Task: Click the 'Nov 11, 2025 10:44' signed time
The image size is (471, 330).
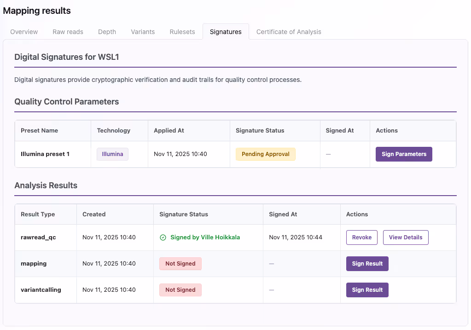Action: (296, 237)
